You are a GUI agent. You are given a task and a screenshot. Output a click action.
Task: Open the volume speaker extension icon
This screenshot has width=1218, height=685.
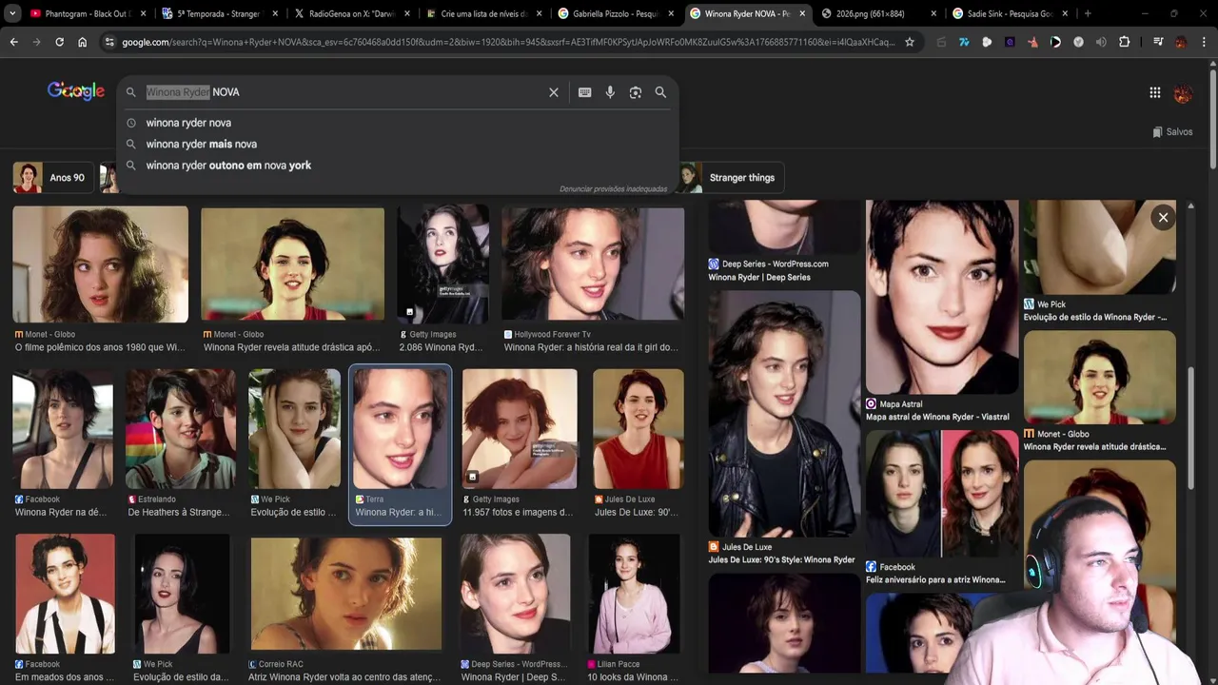[x=1101, y=42]
